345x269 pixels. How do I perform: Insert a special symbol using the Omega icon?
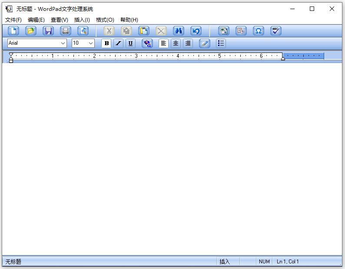coord(259,31)
